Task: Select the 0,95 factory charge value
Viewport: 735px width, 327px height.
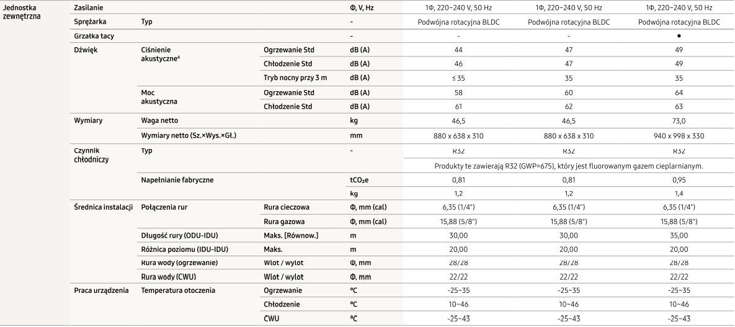Action: pyautogui.click(x=679, y=179)
